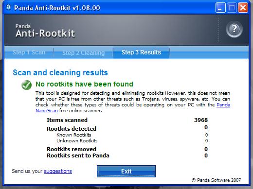Click the Panda app icon in title bar
This screenshot has height=189, width=253.
8,7
